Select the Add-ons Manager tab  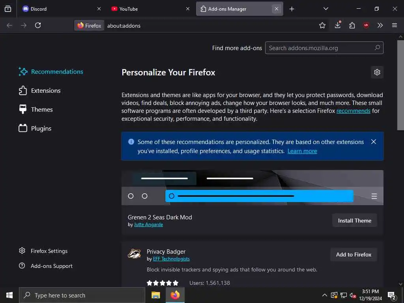coord(239,9)
